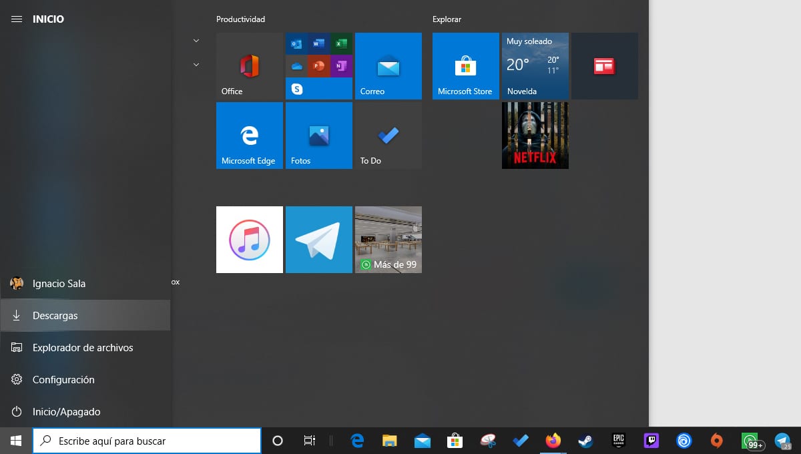Open the Novelda weather tile
Image resolution: width=801 pixels, height=454 pixels.
[x=535, y=66]
